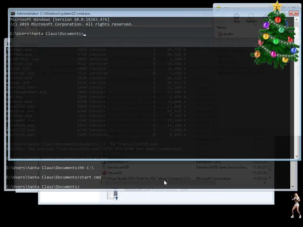The width and height of the screenshot is (303, 227).
Task: Click Stop in the help viewer toolbar
Action: [236, 18]
